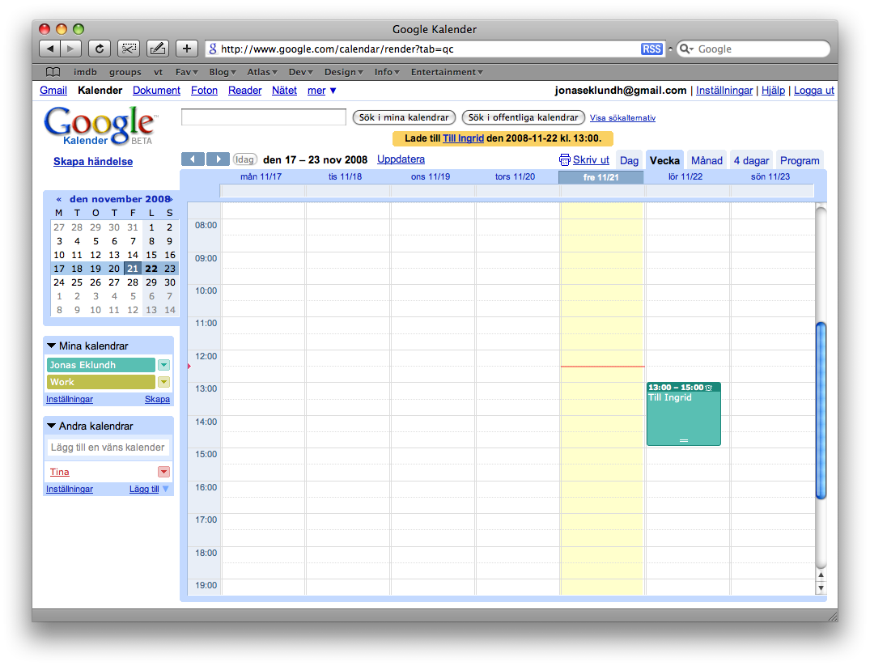Go to previous week arrow button

(x=193, y=159)
